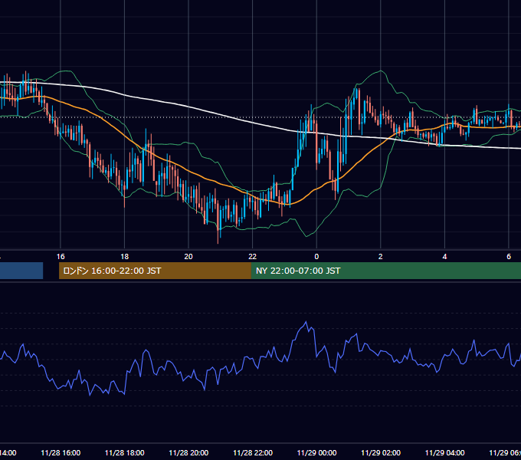
Task: Click the 4 hour label on chart axis
Action: click(444, 257)
